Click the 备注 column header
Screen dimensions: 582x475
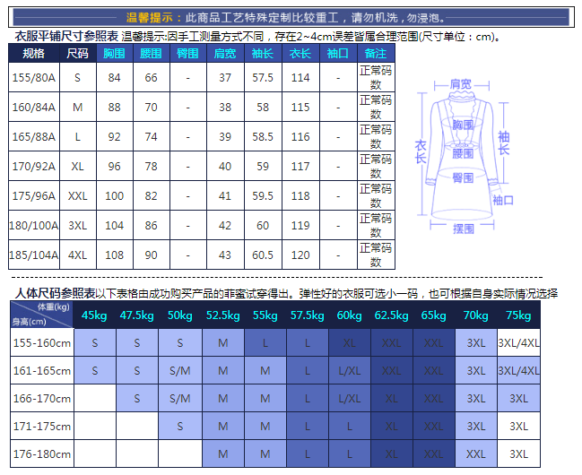[x=376, y=54]
